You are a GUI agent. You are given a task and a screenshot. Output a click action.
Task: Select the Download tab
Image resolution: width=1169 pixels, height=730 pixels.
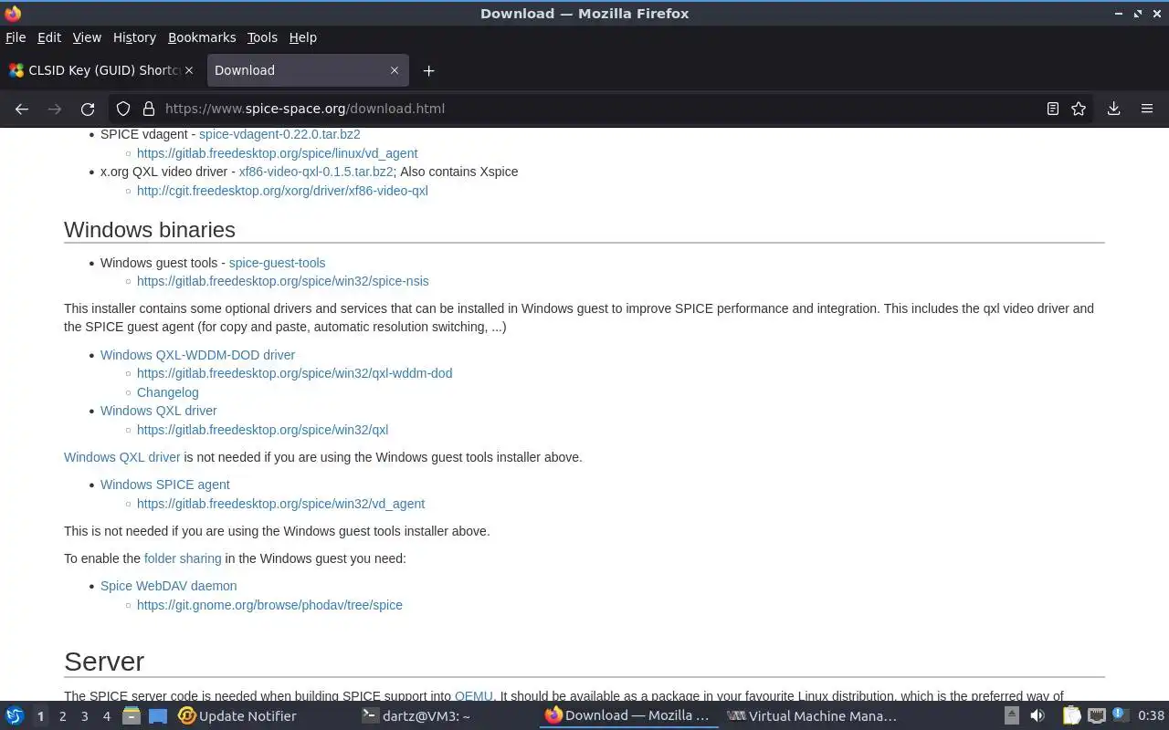coord(308,70)
